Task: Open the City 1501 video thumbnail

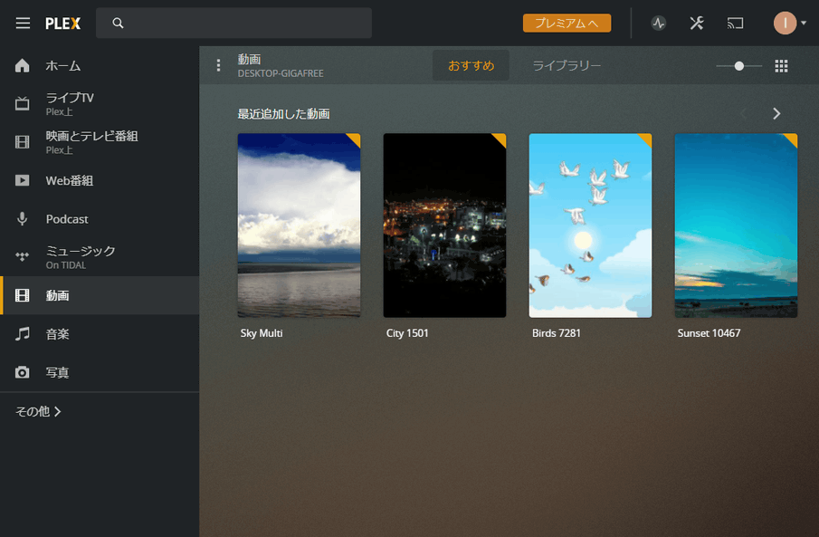Action: point(444,225)
